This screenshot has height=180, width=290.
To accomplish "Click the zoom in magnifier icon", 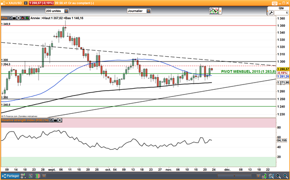I will (286, 176).
